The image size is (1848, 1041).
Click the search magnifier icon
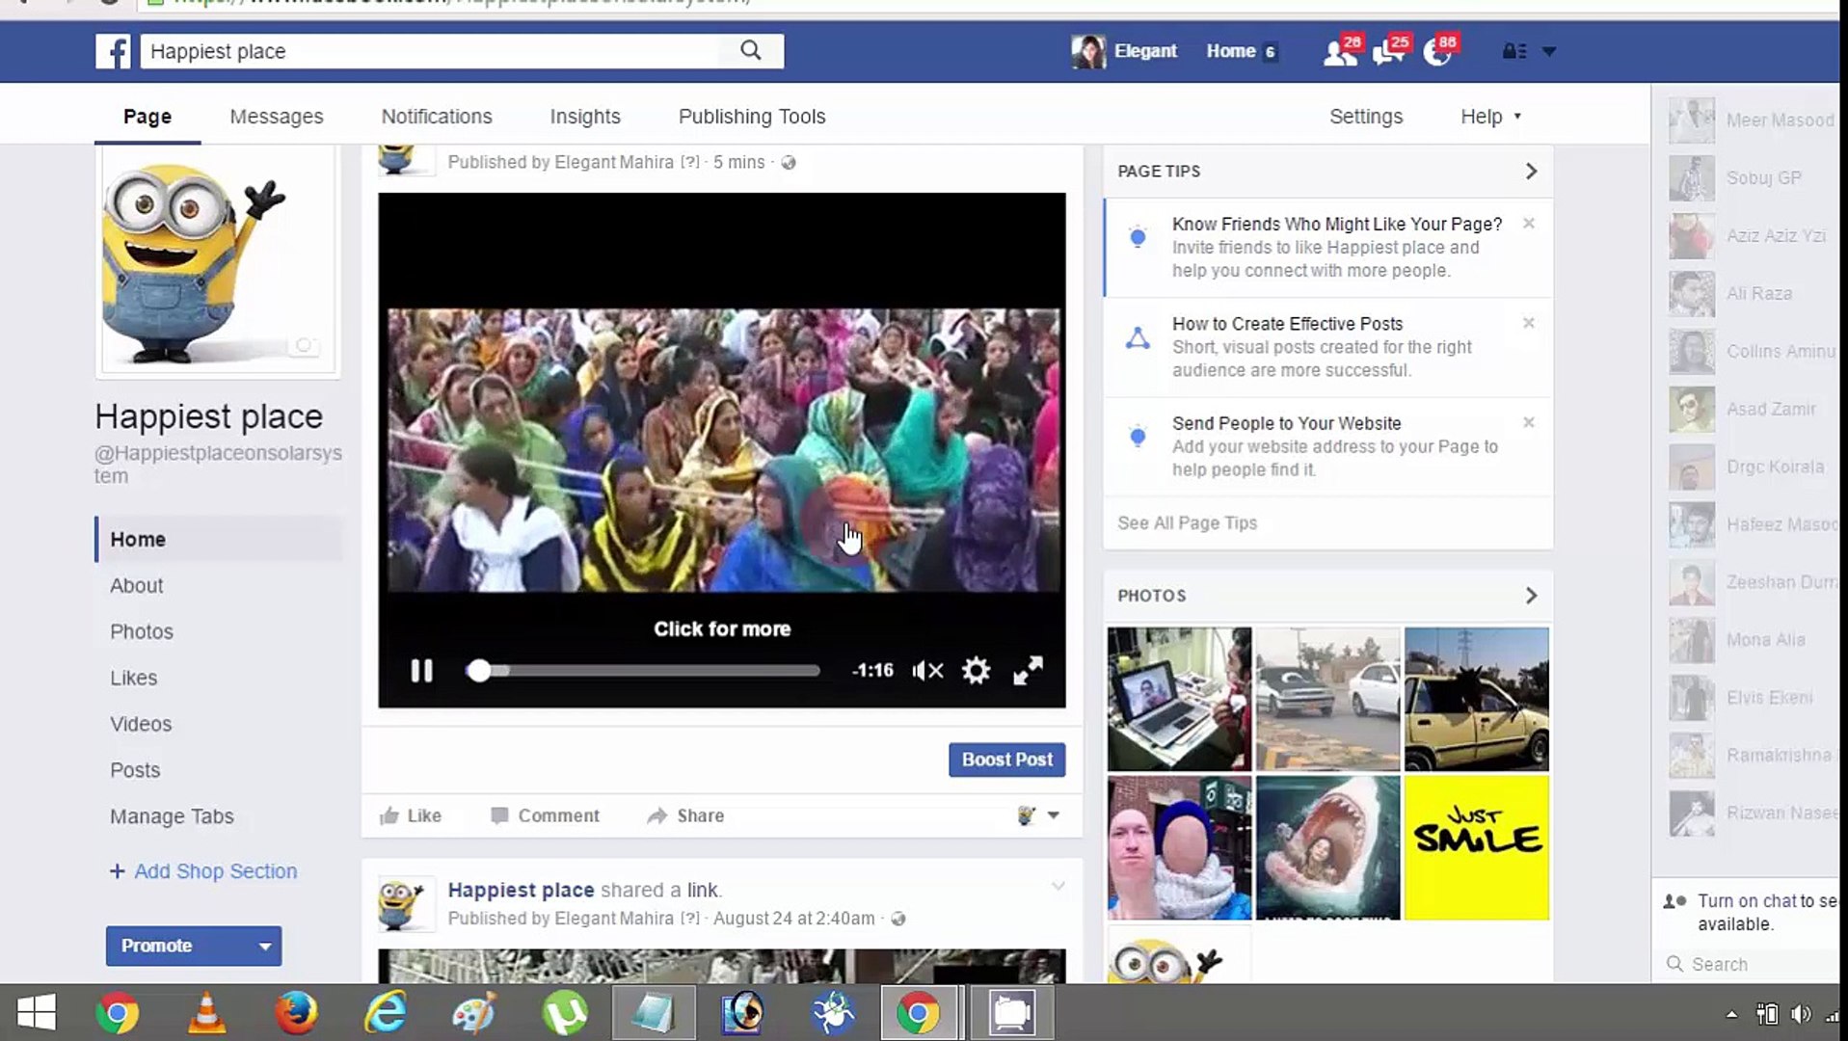pyautogui.click(x=750, y=50)
